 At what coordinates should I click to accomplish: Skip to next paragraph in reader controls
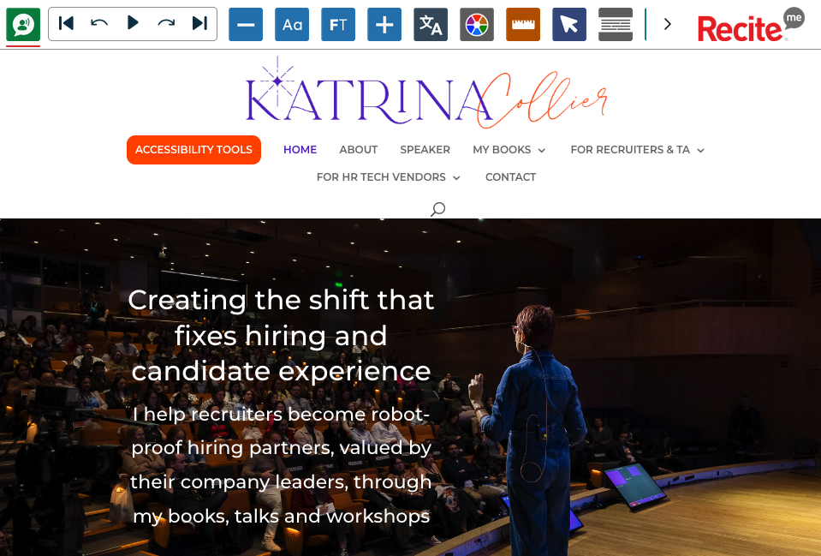coord(199,24)
